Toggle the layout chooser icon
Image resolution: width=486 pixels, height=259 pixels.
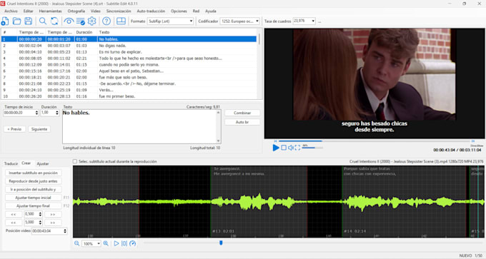(x=121, y=21)
